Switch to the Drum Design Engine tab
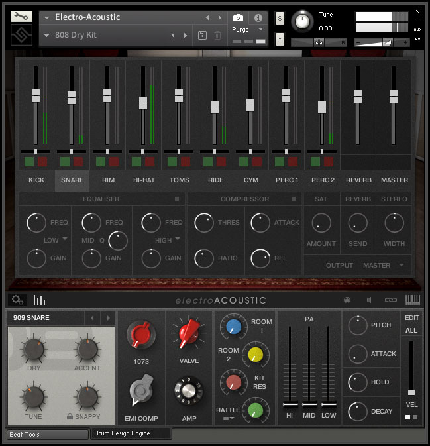This screenshot has width=430, height=446. pyautogui.click(x=131, y=433)
